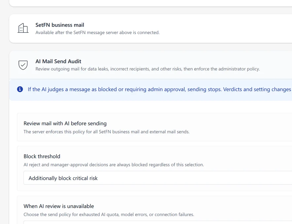Click 'Available after the SetFN message server' text
The height and width of the screenshot is (224, 292).
coord(97,33)
